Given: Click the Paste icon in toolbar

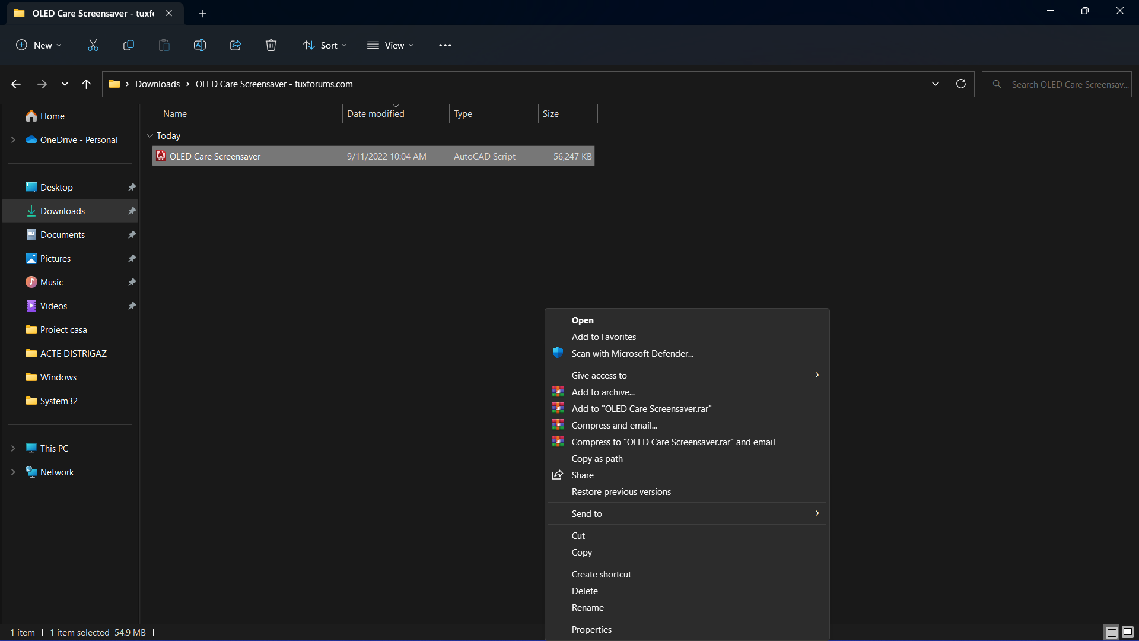Looking at the screenshot, I should [x=164, y=45].
